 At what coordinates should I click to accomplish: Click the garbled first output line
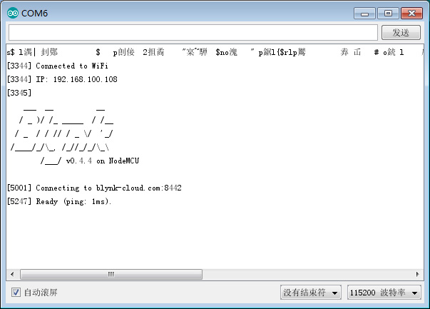pos(215,52)
